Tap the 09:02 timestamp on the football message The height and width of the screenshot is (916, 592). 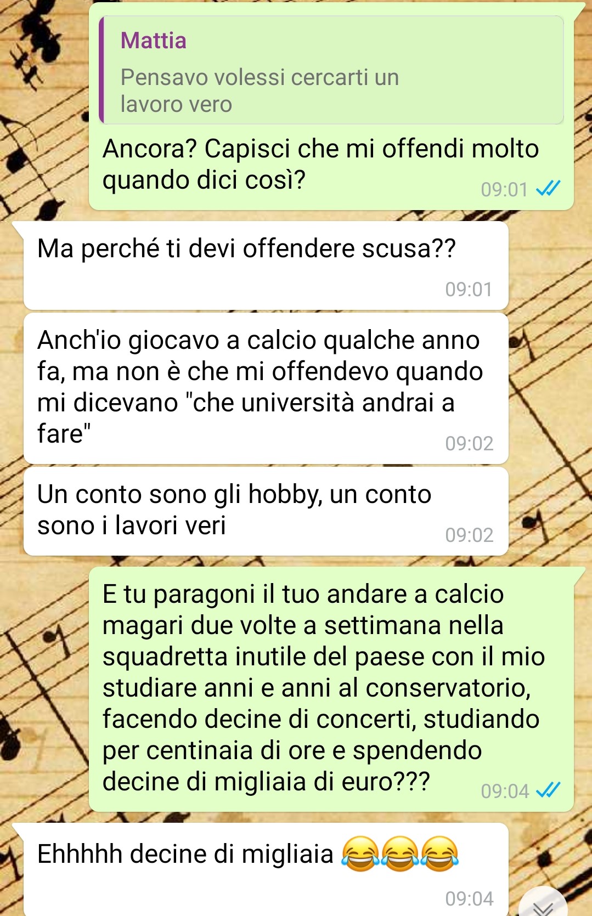tap(469, 443)
